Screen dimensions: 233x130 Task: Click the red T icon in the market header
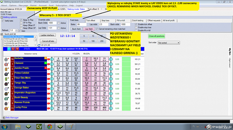tap(17, 49)
